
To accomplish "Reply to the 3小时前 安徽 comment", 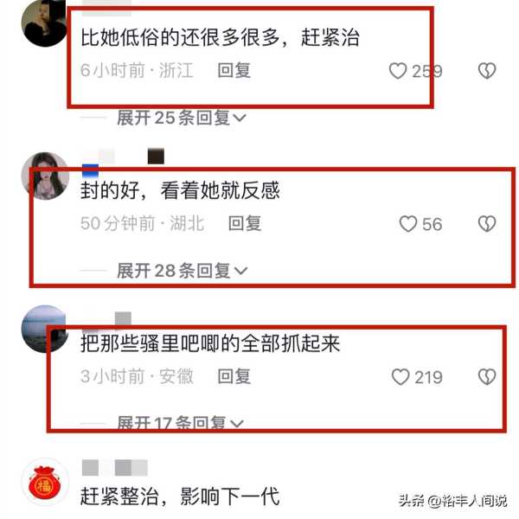I will 234,376.
